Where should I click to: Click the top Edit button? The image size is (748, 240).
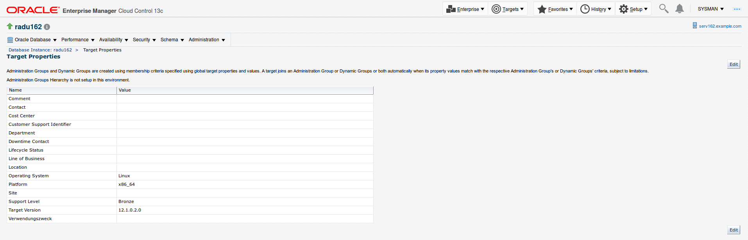click(x=734, y=64)
